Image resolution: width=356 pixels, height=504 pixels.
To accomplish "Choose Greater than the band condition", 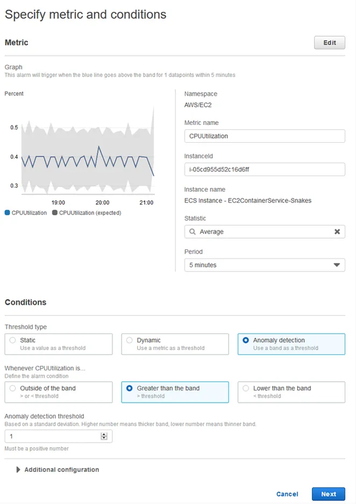I will (130, 388).
